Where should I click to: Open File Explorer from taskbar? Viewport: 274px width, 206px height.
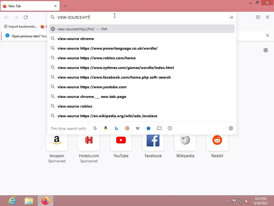coord(29,201)
